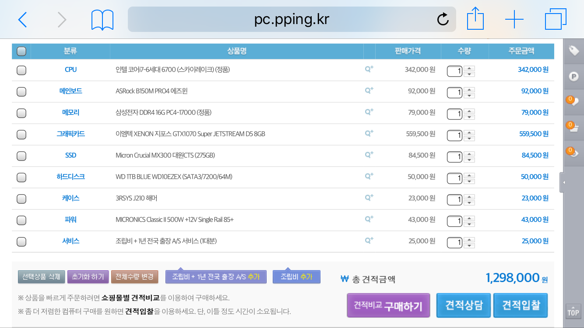Increase the CPU quantity with the up arrow
Viewport: 584px width, 328px height.
point(469,67)
